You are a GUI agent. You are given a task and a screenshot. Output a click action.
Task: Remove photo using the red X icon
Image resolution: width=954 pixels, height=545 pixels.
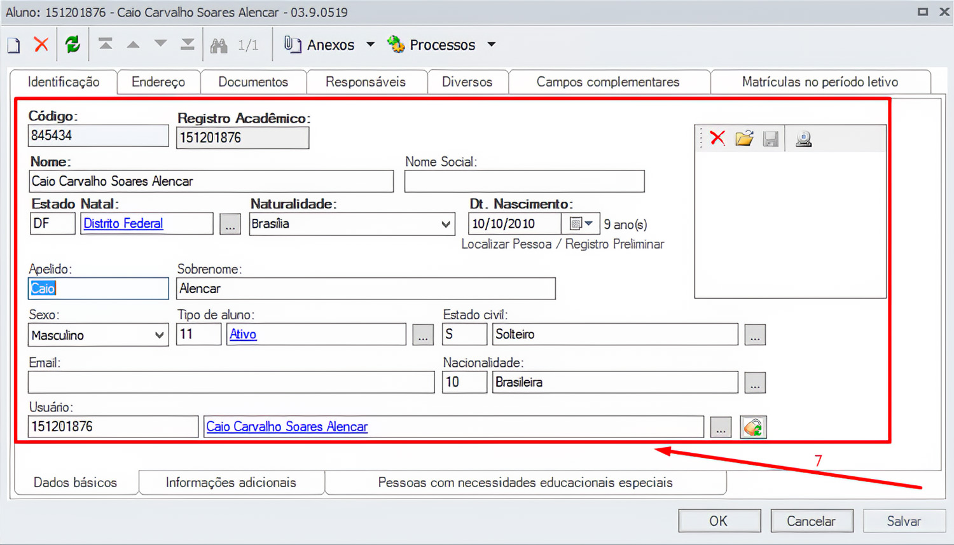(717, 139)
